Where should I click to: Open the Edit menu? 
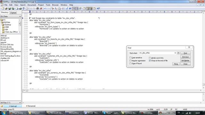[x=11, y=5]
